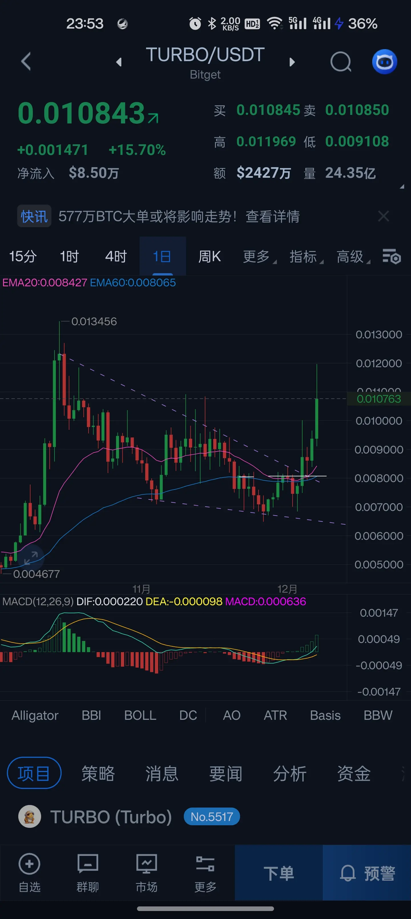Screen dimensions: 411x919
Task: Tap the Bluetooth status bar icon
Action: [212, 23]
